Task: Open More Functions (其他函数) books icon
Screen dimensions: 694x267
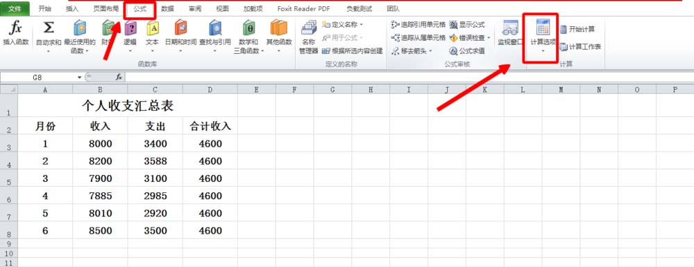Action: 279,28
